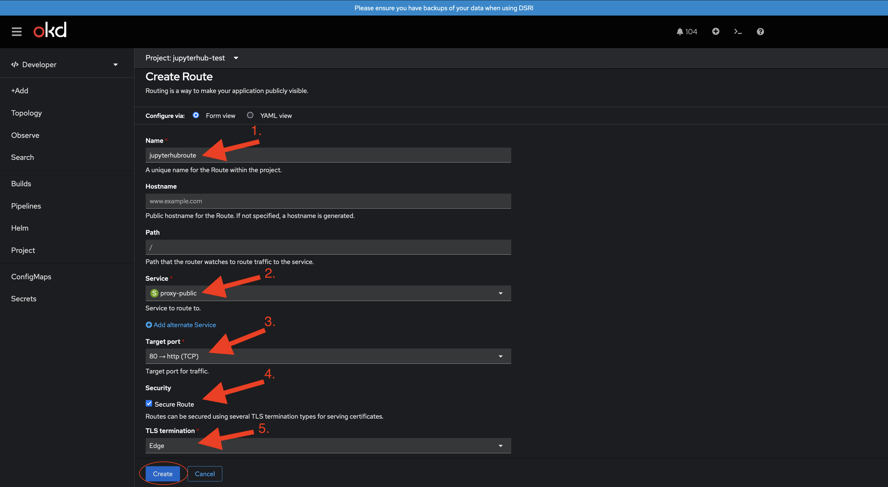Click 'Routes can be secured using' hint text
The image size is (888, 487).
pyautogui.click(x=264, y=416)
